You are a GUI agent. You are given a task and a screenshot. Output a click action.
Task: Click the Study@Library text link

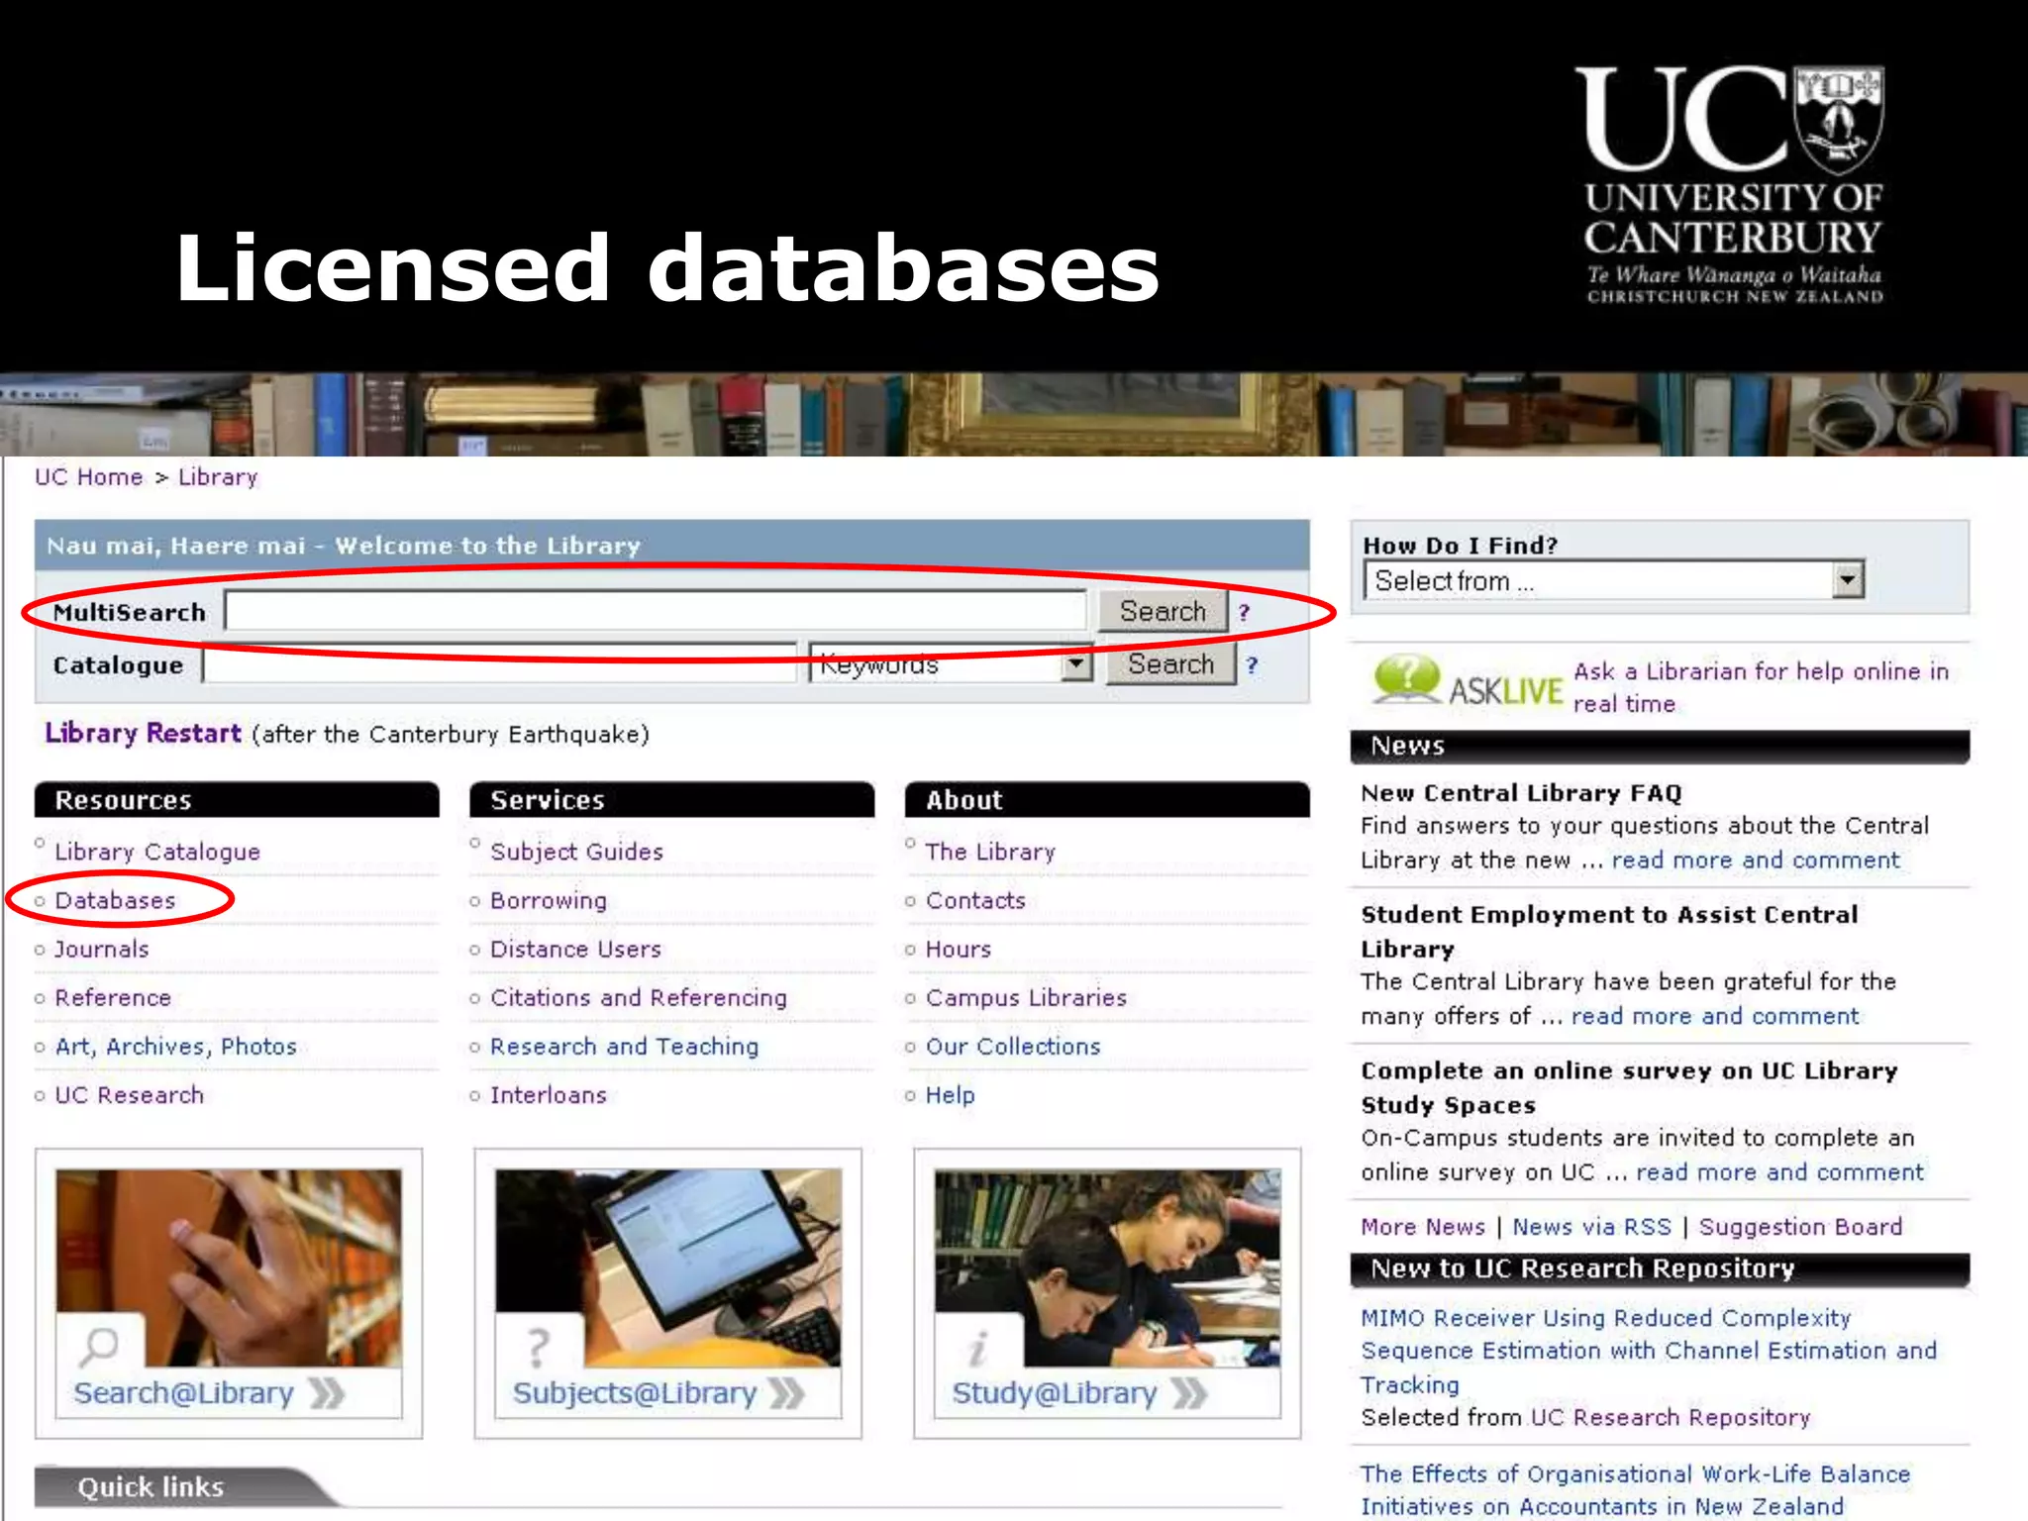click(1055, 1393)
